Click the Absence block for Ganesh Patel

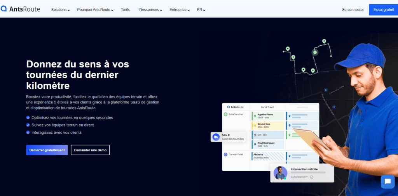(268, 156)
